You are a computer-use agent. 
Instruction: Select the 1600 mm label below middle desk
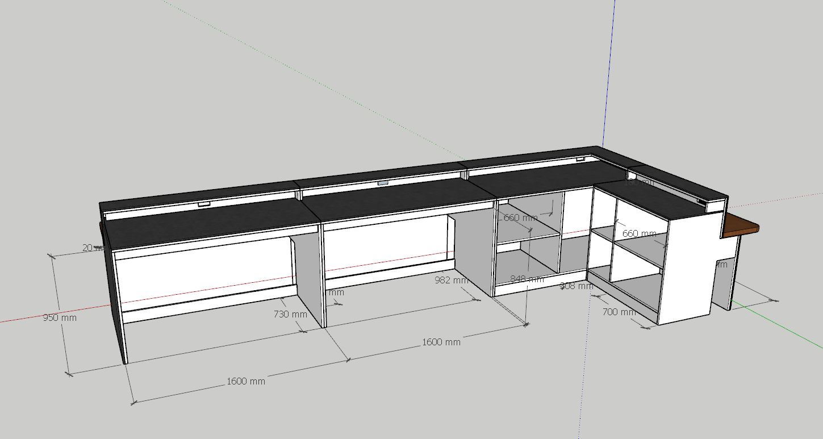441,342
